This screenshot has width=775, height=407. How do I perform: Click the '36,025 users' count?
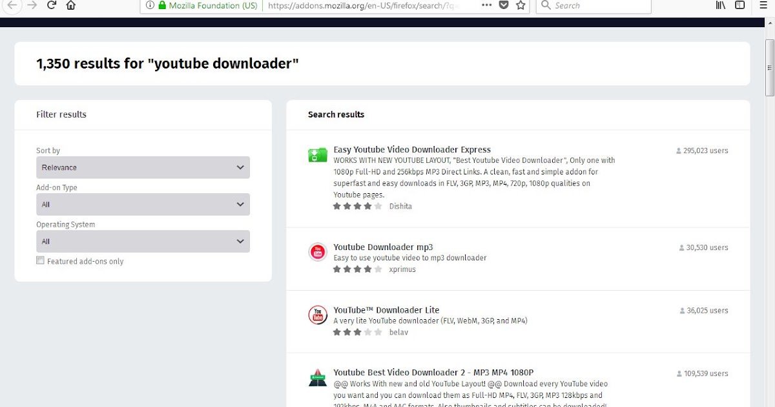click(708, 310)
